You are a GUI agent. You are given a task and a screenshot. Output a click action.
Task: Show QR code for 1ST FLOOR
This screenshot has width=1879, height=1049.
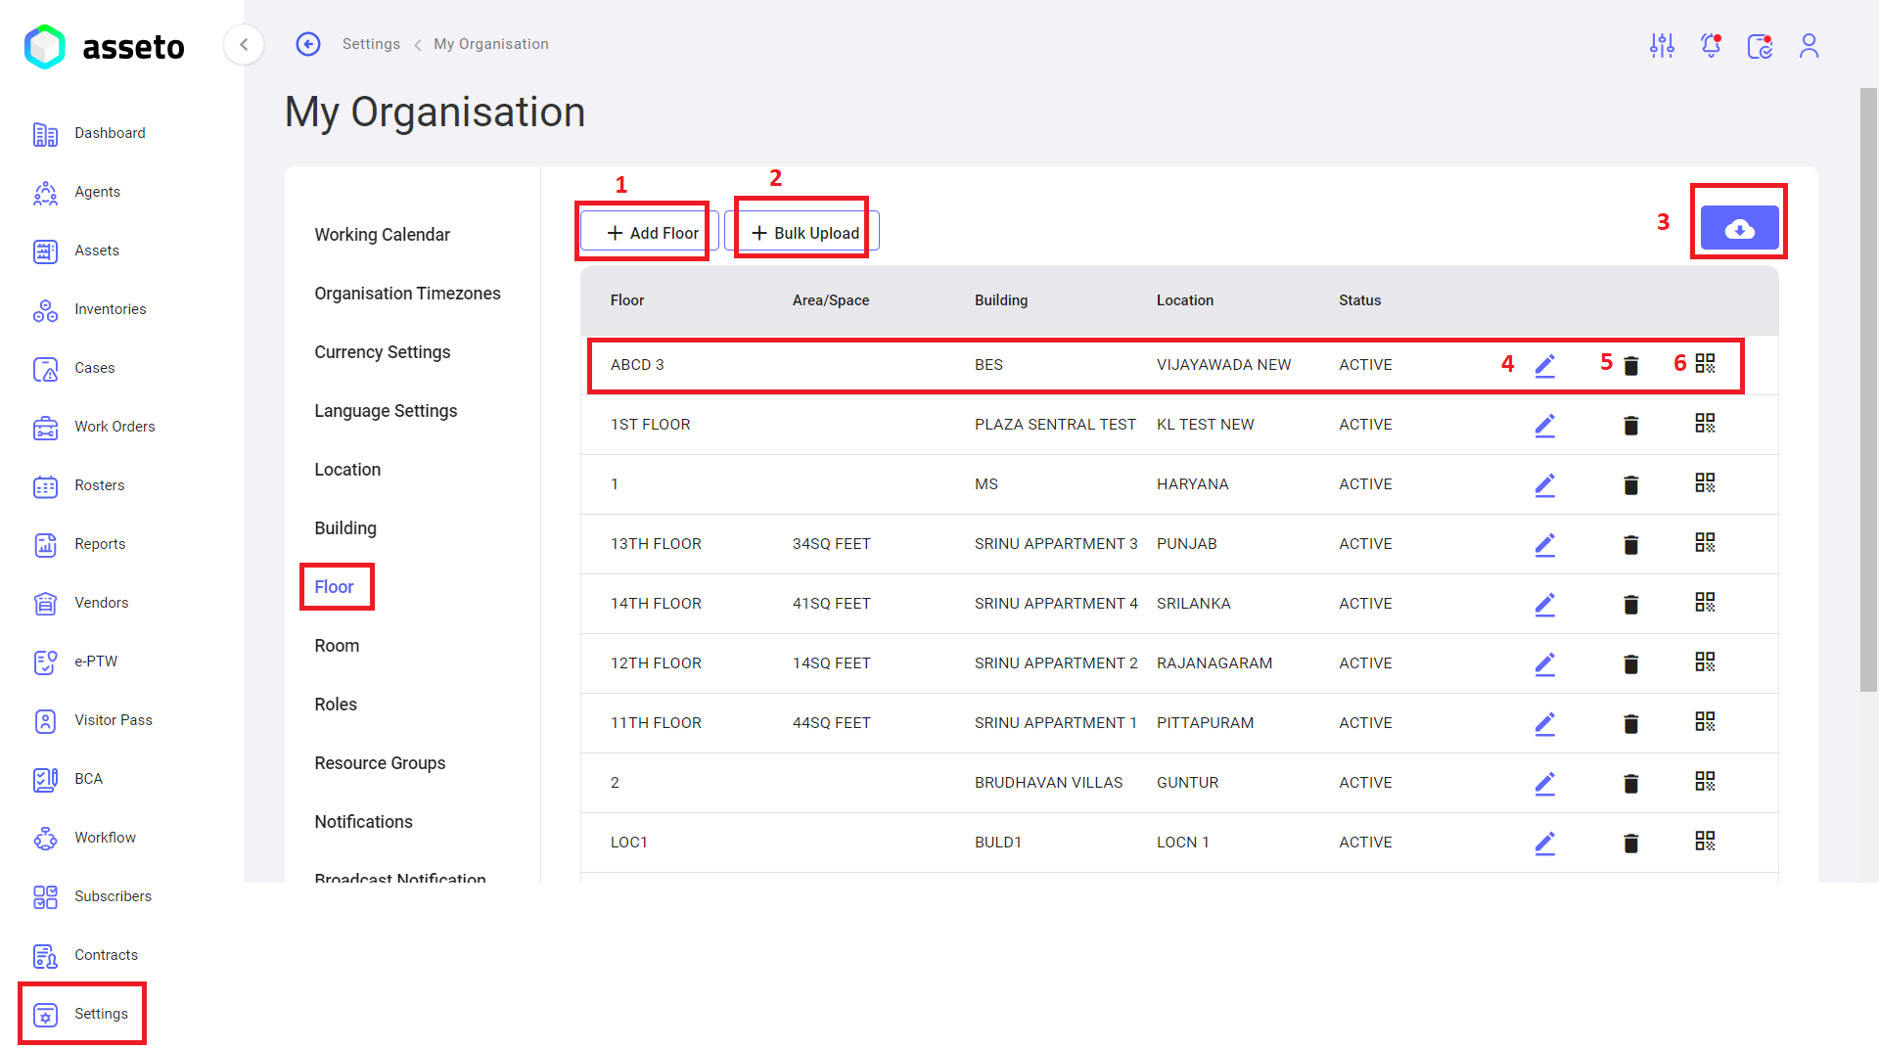(1705, 423)
